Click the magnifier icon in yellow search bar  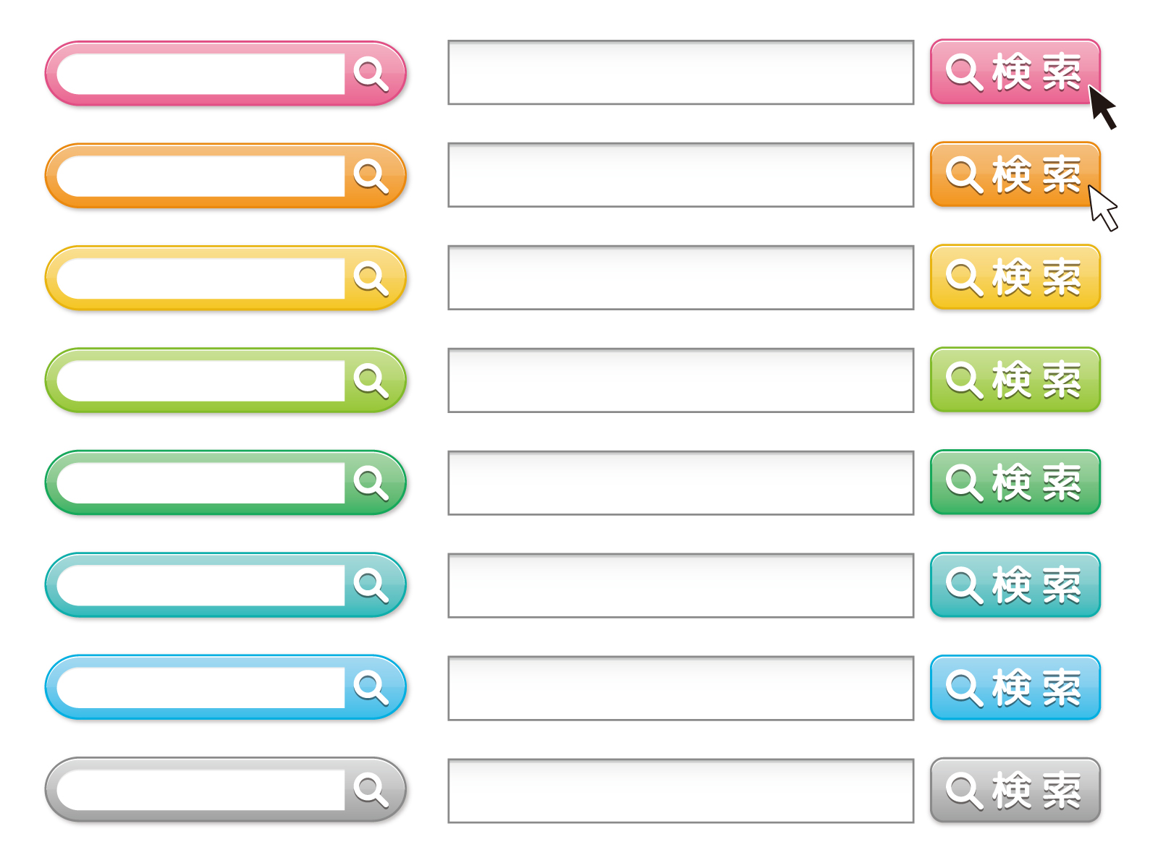click(371, 278)
